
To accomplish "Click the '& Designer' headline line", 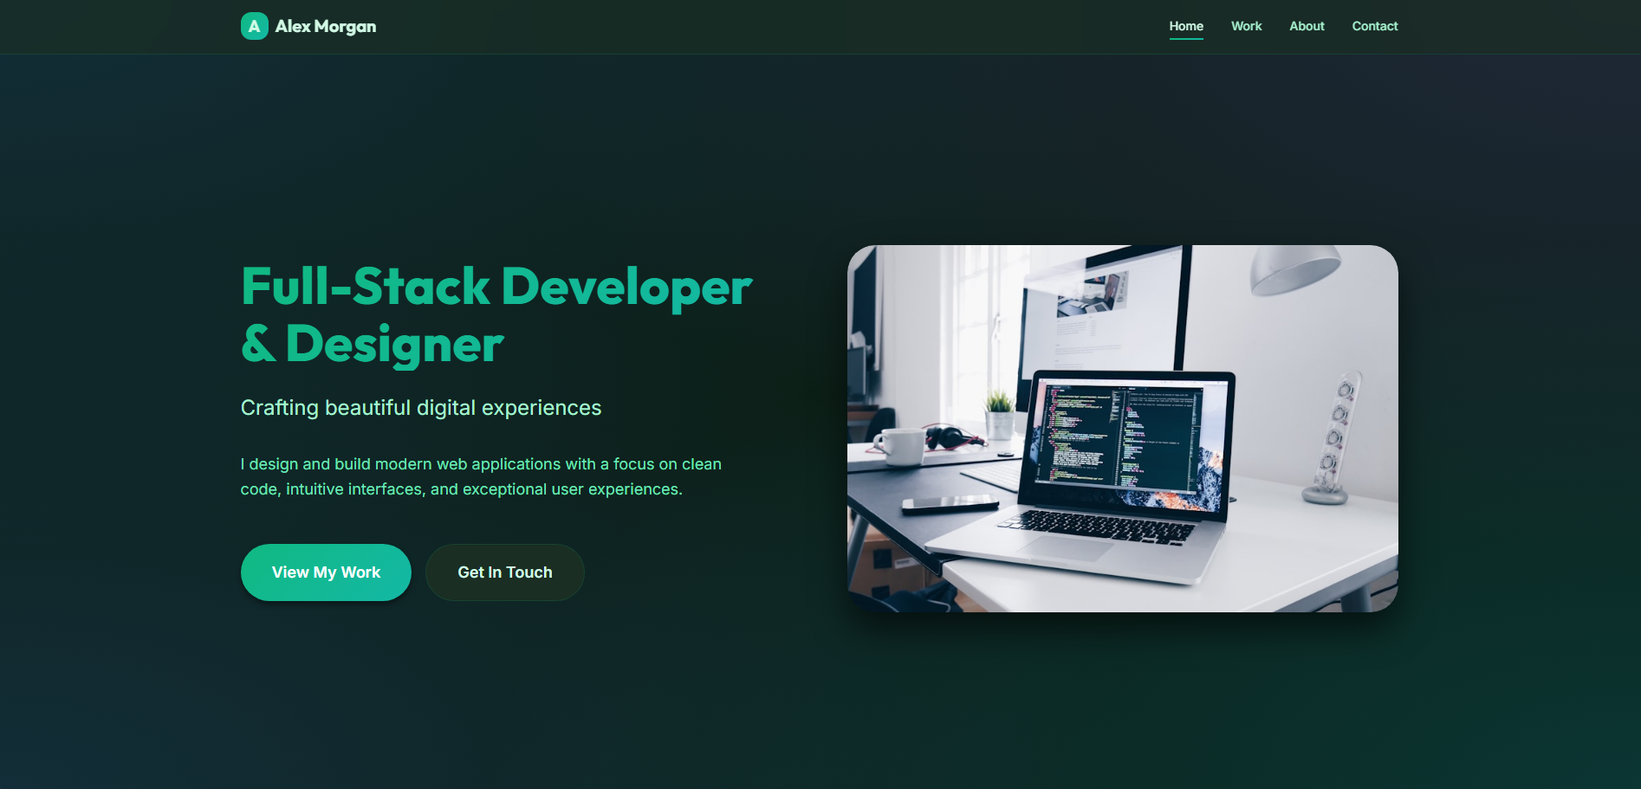I will (372, 344).
